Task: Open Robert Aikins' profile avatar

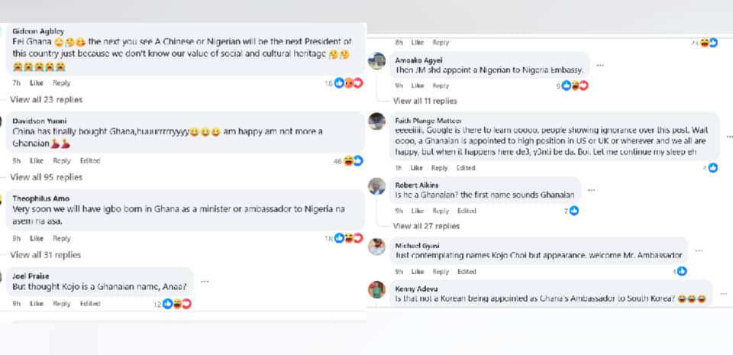Action: 376,186
